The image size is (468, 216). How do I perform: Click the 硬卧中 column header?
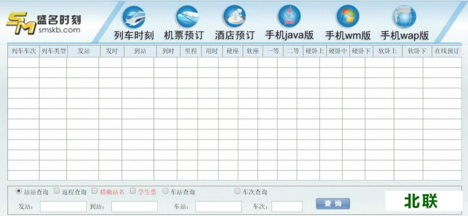pyautogui.click(x=338, y=51)
